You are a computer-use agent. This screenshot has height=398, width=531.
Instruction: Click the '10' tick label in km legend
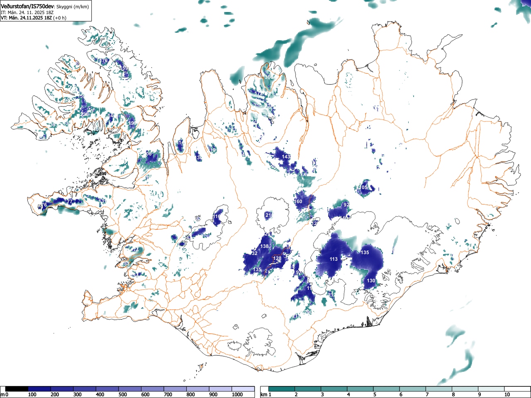pos(507,395)
